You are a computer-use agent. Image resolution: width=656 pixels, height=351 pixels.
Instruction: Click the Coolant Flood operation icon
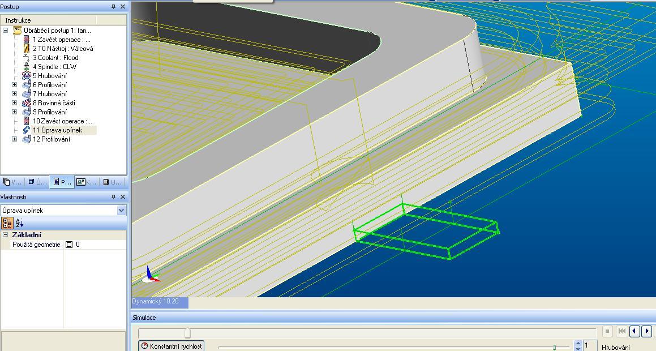pos(26,58)
